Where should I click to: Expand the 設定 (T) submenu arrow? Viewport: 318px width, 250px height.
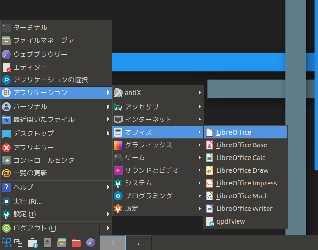point(108,214)
